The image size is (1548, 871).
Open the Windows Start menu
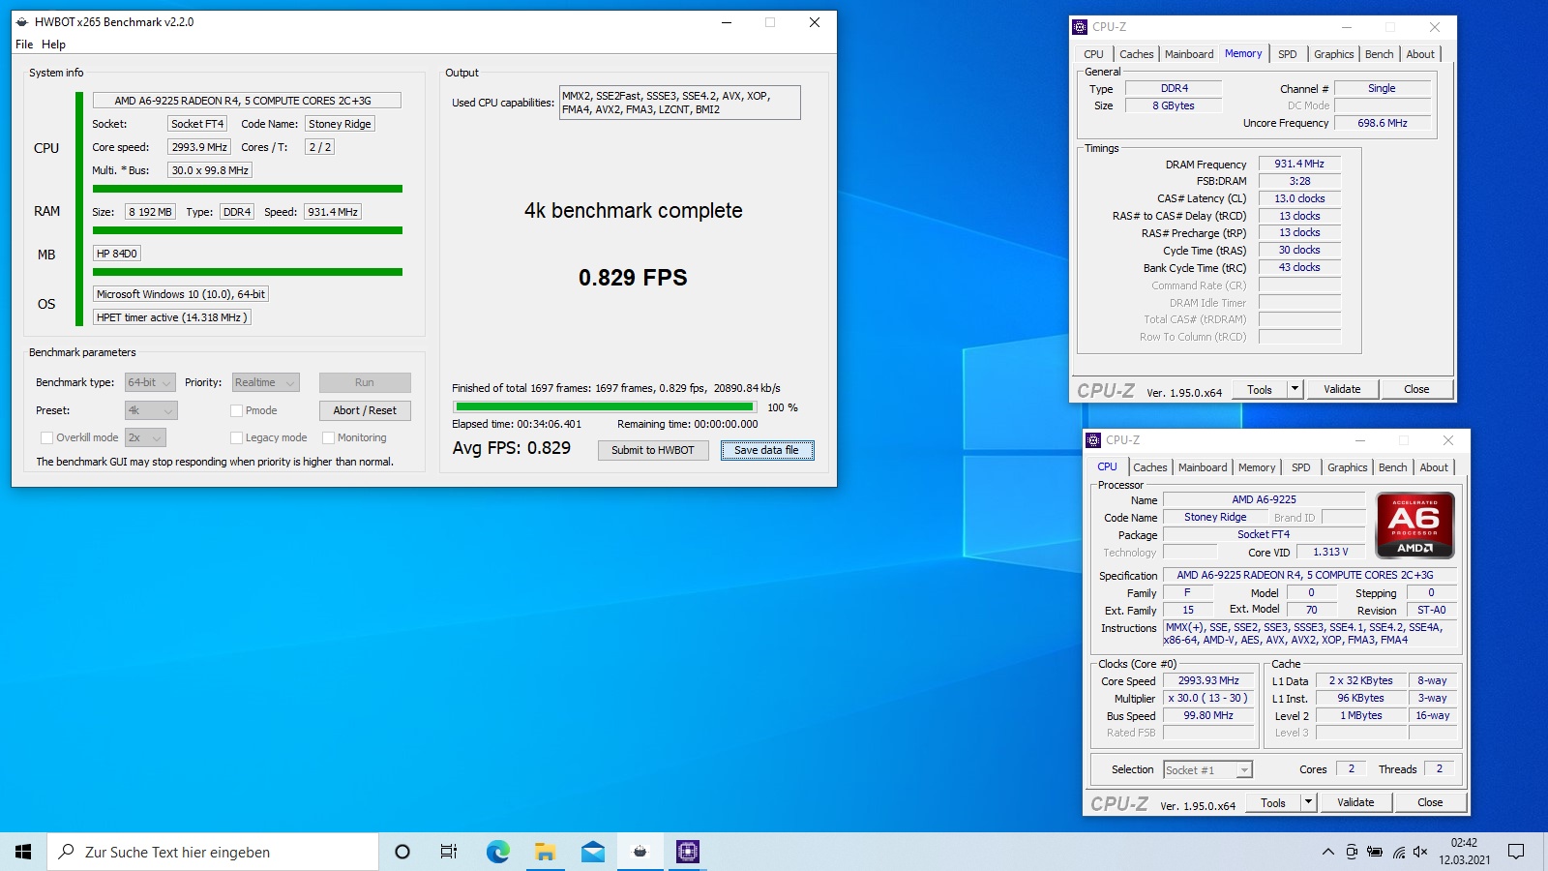pos(23,852)
